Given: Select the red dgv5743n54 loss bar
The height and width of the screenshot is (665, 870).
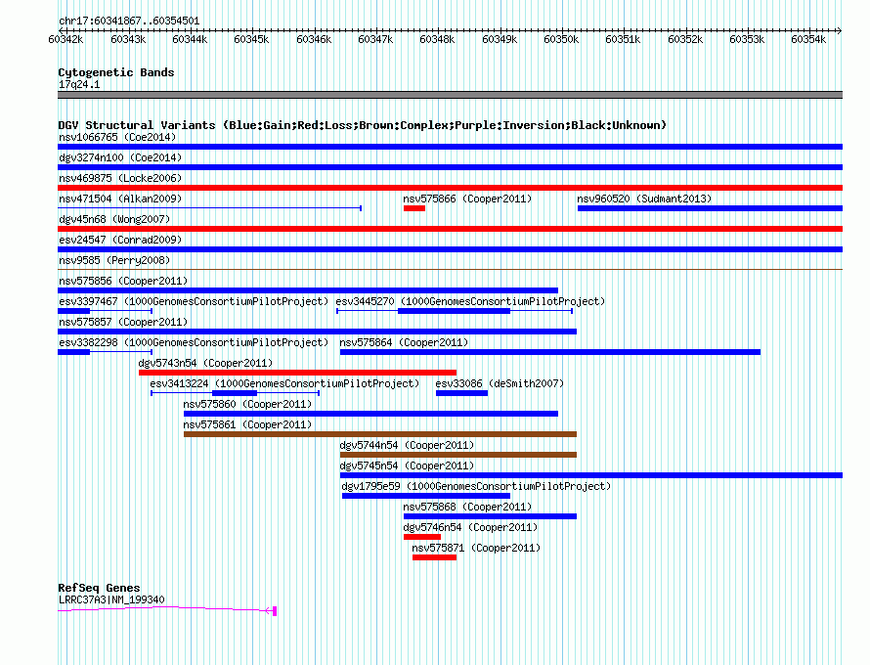Looking at the screenshot, I should (x=297, y=373).
